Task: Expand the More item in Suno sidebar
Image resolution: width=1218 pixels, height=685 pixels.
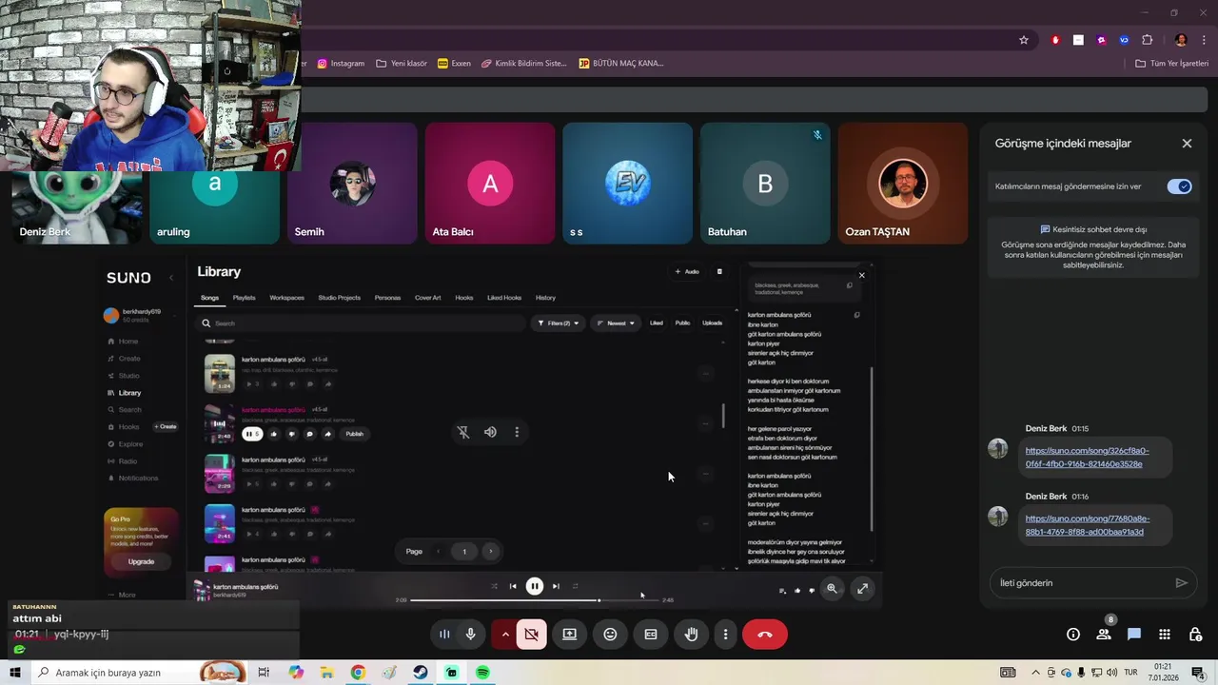Action: coord(122,595)
